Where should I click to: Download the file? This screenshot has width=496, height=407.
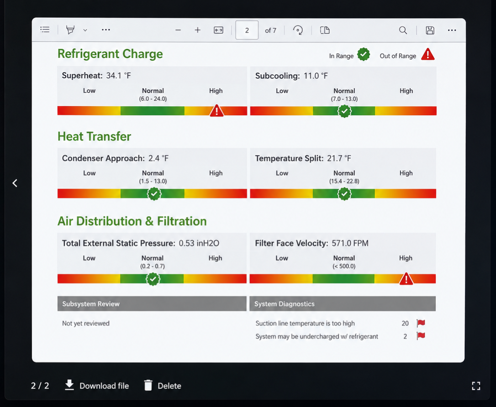click(97, 386)
